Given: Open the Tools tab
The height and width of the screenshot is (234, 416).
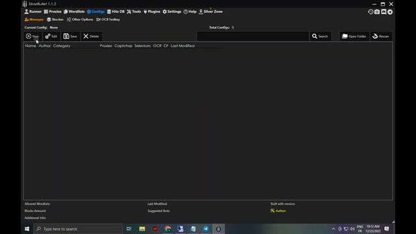Looking at the screenshot, I should 134,12.
